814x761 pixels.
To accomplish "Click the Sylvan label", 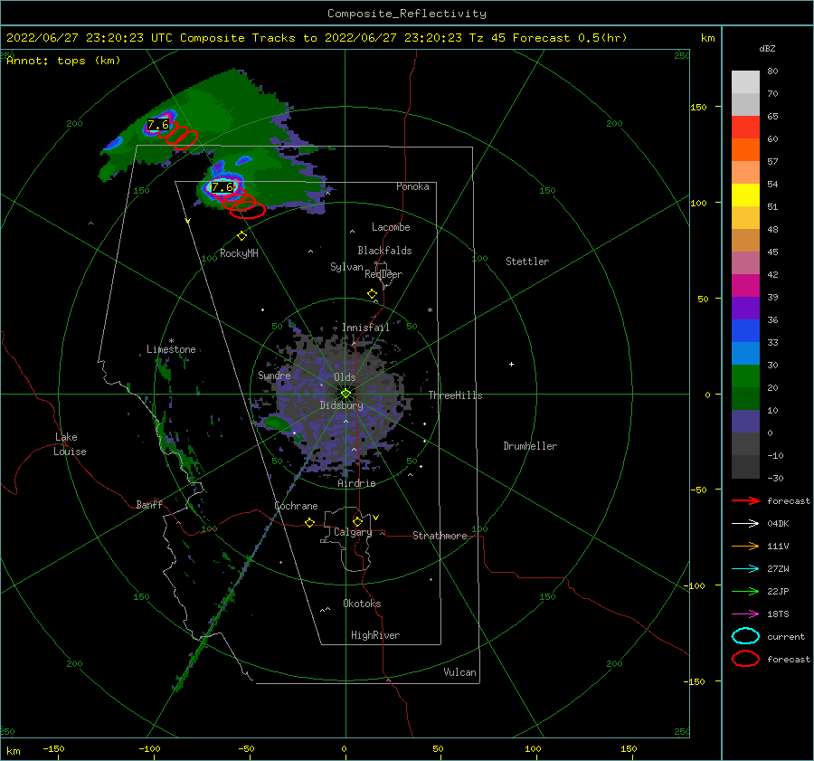I will 346,267.
